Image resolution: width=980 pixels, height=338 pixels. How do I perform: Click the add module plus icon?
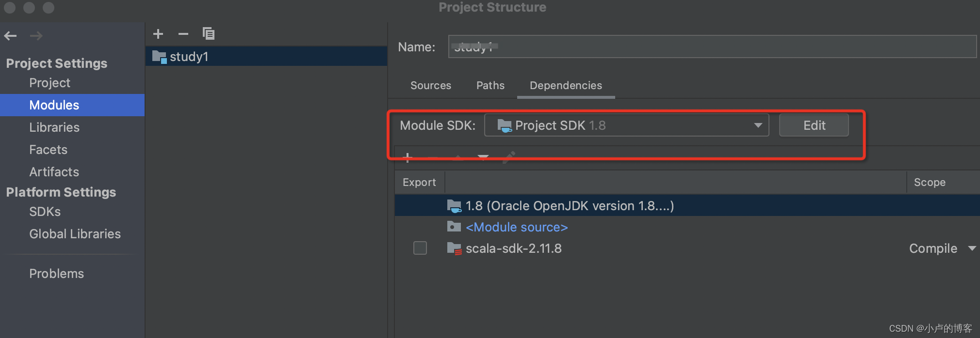(x=158, y=33)
